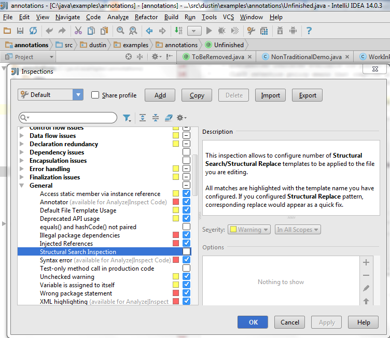This screenshot has width=390, height=338.
Task: Click the inspections filter funnel icon
Action: (127, 118)
